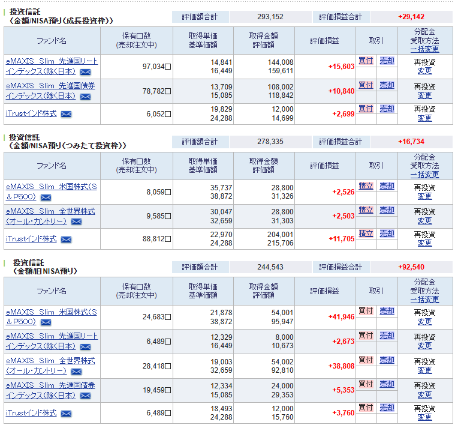
Task: Open 一括変更 link in 旧NISA table header
Action: point(424,300)
